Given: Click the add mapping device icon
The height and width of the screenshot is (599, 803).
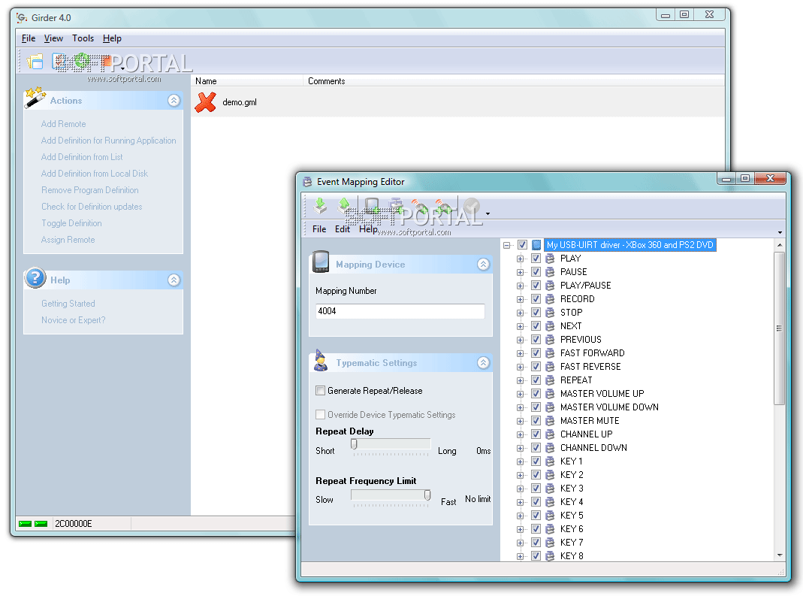Looking at the screenshot, I should coord(372,206).
